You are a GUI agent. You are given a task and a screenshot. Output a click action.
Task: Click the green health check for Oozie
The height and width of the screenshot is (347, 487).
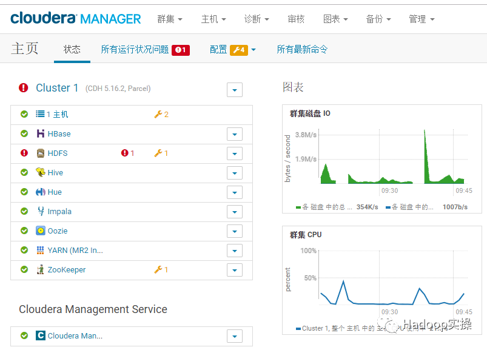24,231
